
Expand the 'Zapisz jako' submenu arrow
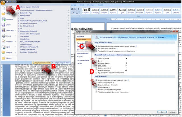point(16,30)
